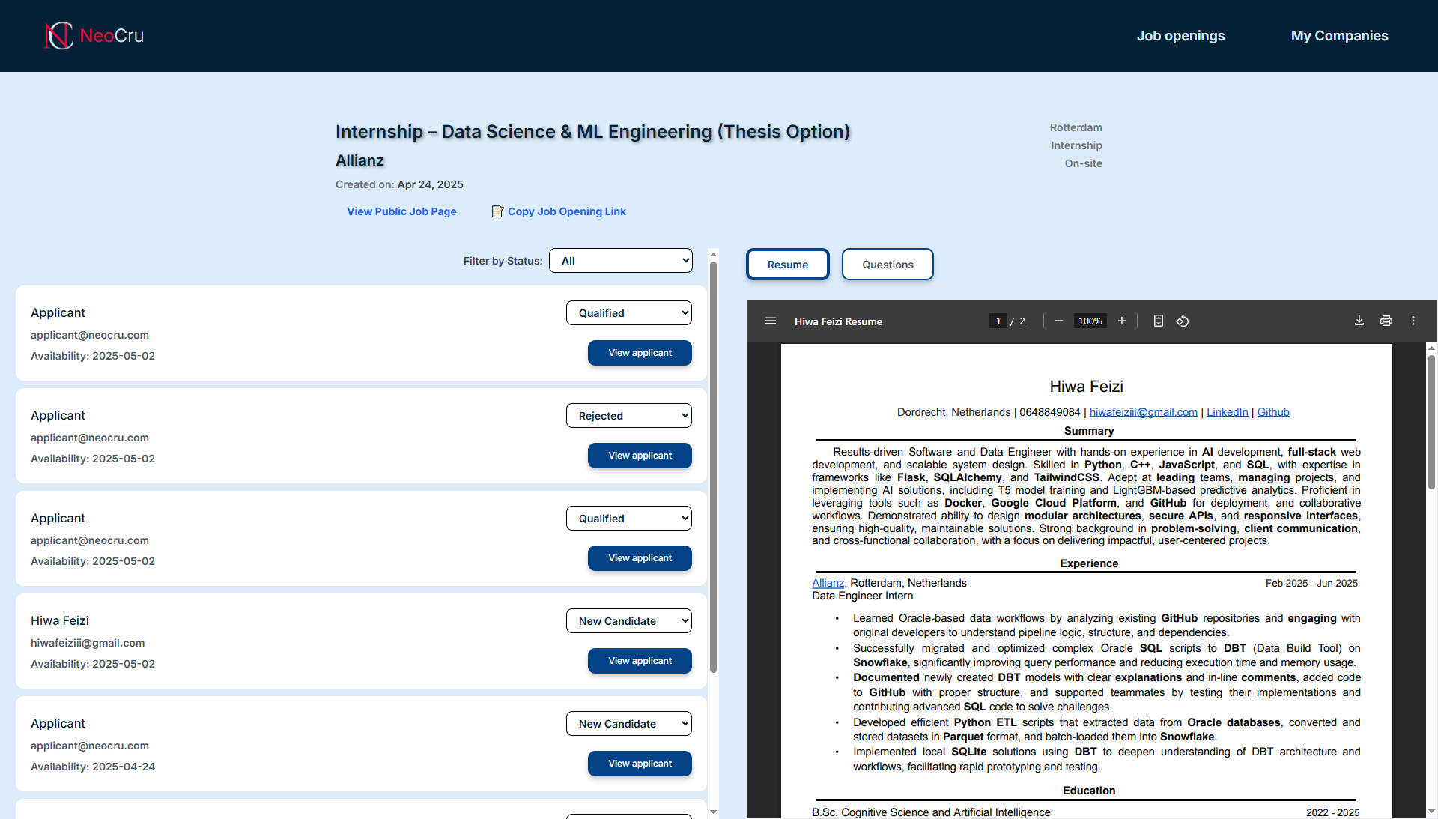Screen dimensions: 1438x819
Task: Open PDF viewer more actions menu
Action: (1413, 321)
